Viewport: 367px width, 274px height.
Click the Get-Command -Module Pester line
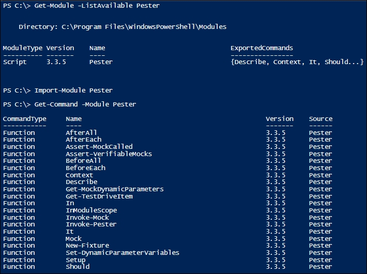coord(69,104)
